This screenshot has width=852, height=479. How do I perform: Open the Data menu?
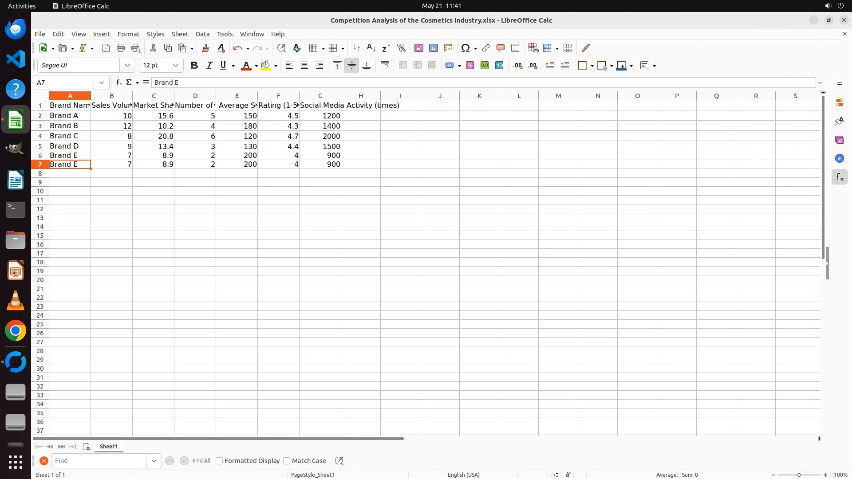[x=202, y=34]
